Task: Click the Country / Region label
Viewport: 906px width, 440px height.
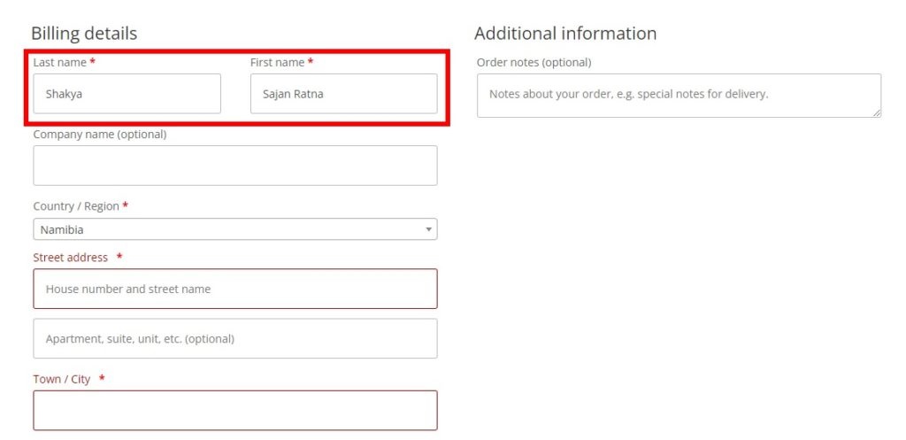Action: click(x=76, y=206)
